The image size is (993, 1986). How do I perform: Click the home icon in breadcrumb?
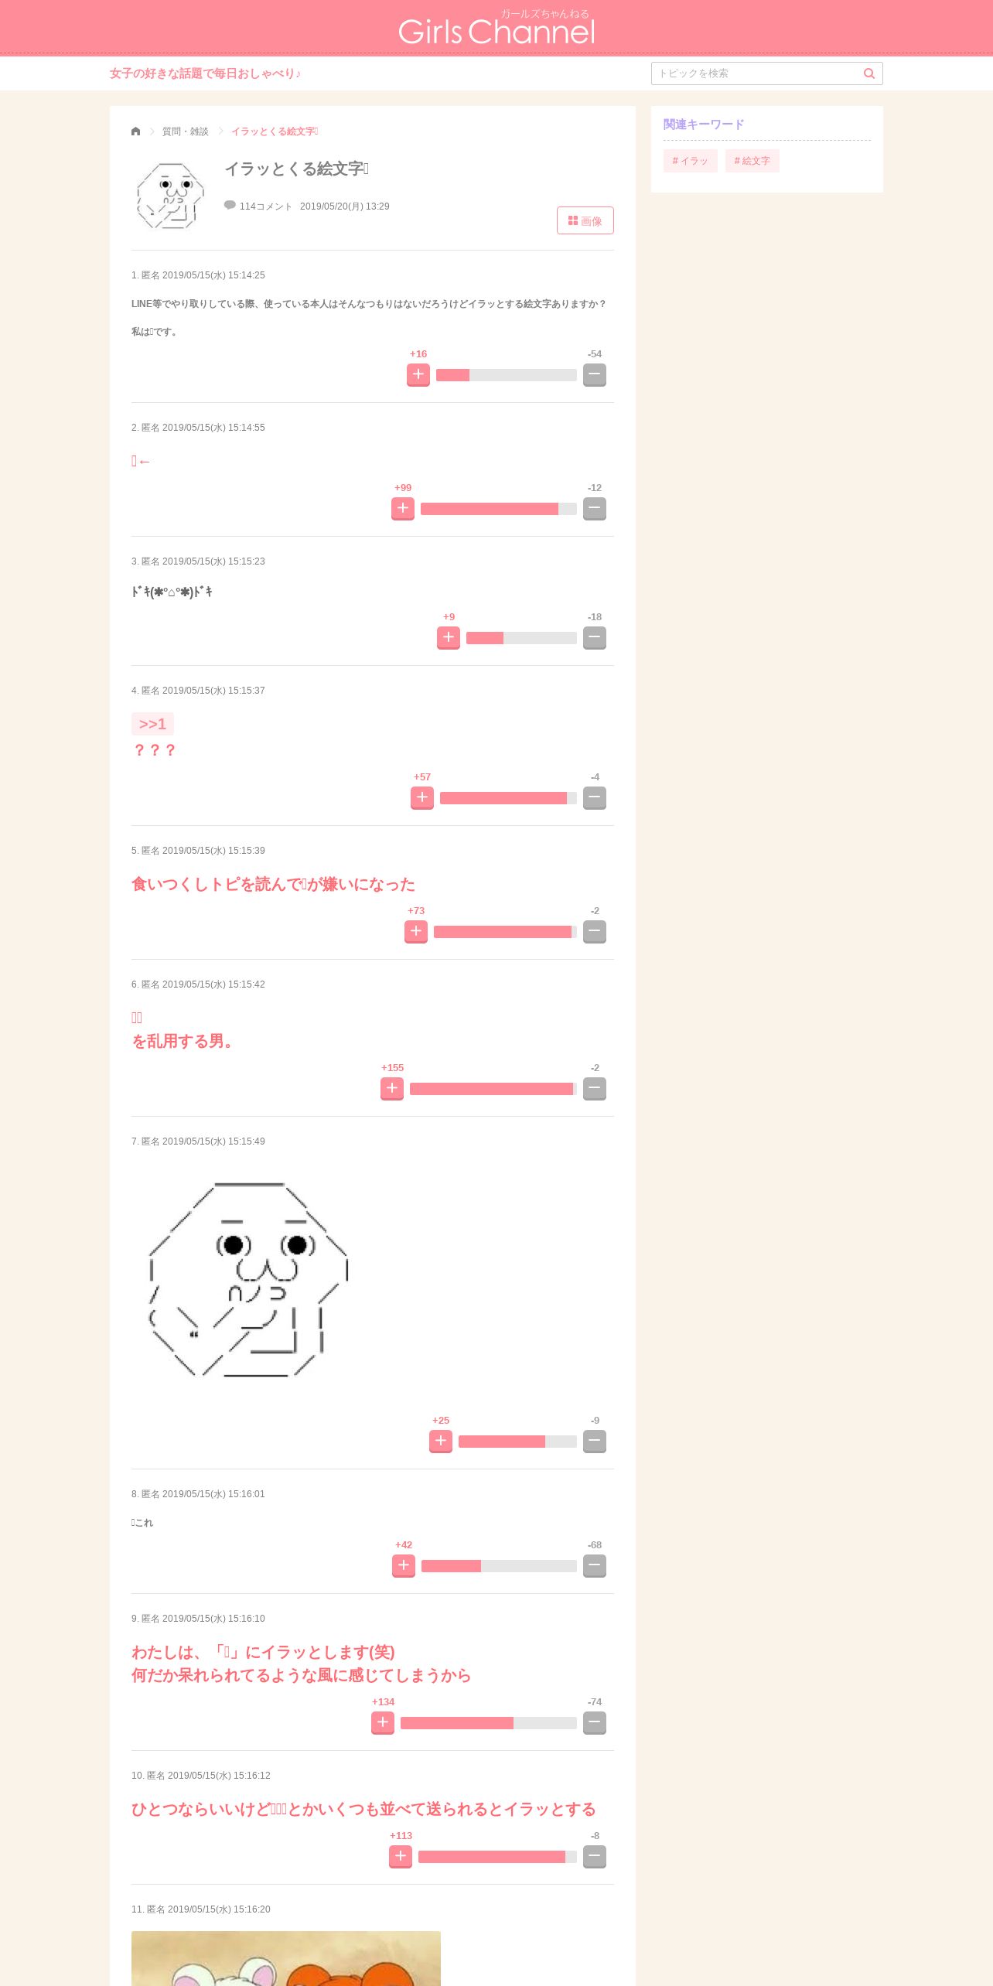point(136,131)
